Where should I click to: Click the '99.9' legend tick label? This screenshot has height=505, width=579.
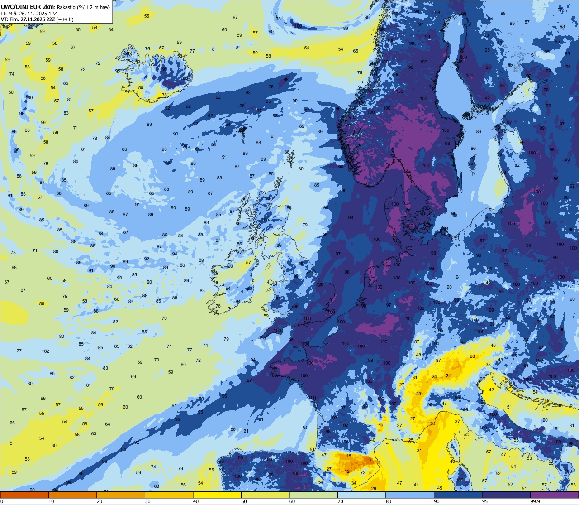click(x=535, y=501)
